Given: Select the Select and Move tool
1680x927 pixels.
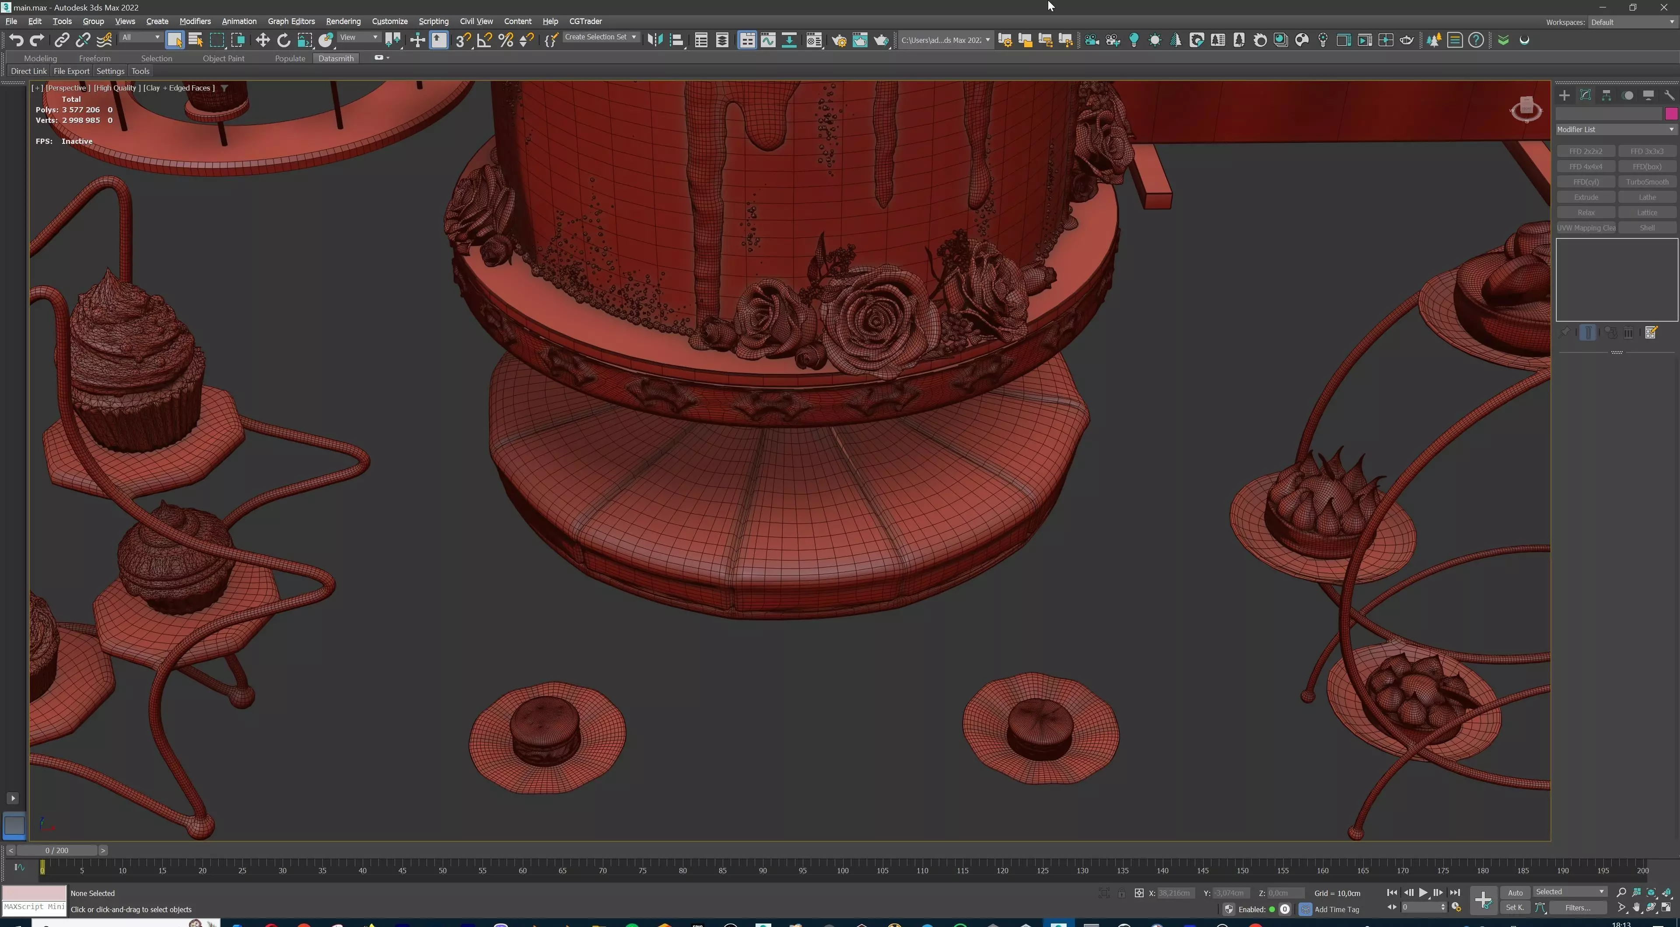Looking at the screenshot, I should click(x=262, y=40).
